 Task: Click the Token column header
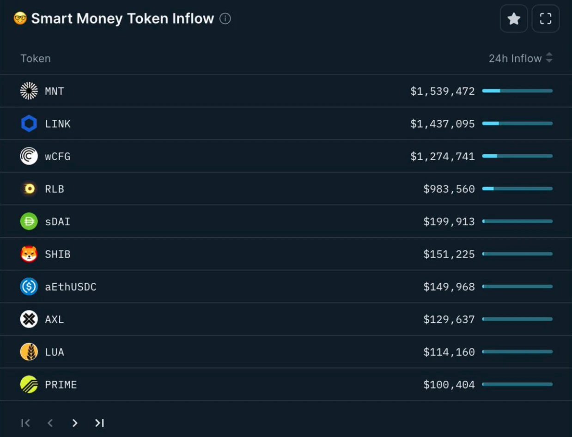(x=36, y=59)
